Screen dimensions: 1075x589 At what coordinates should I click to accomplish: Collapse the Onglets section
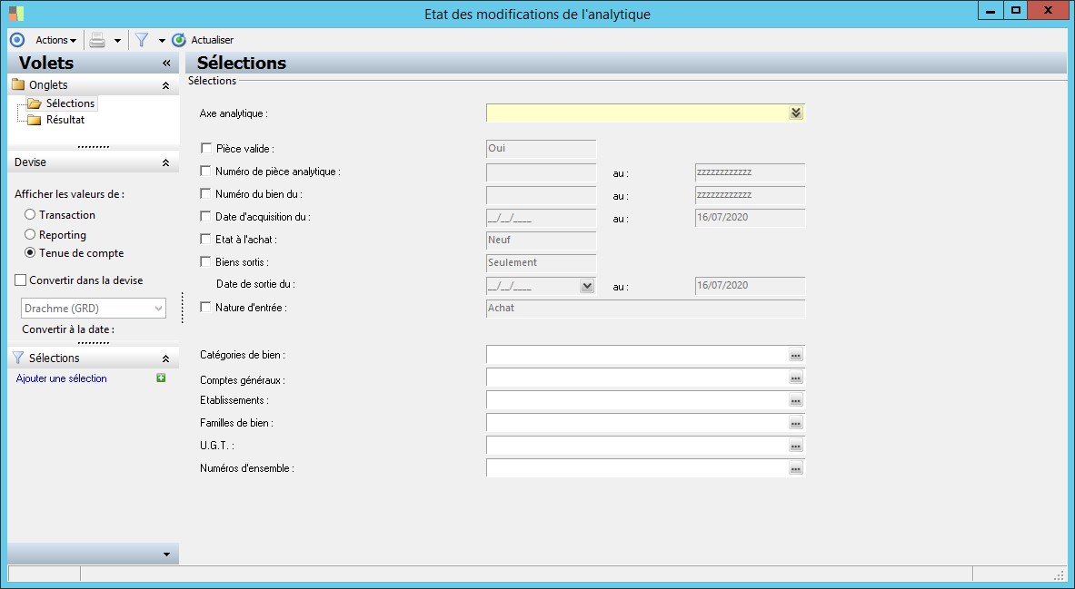point(165,85)
